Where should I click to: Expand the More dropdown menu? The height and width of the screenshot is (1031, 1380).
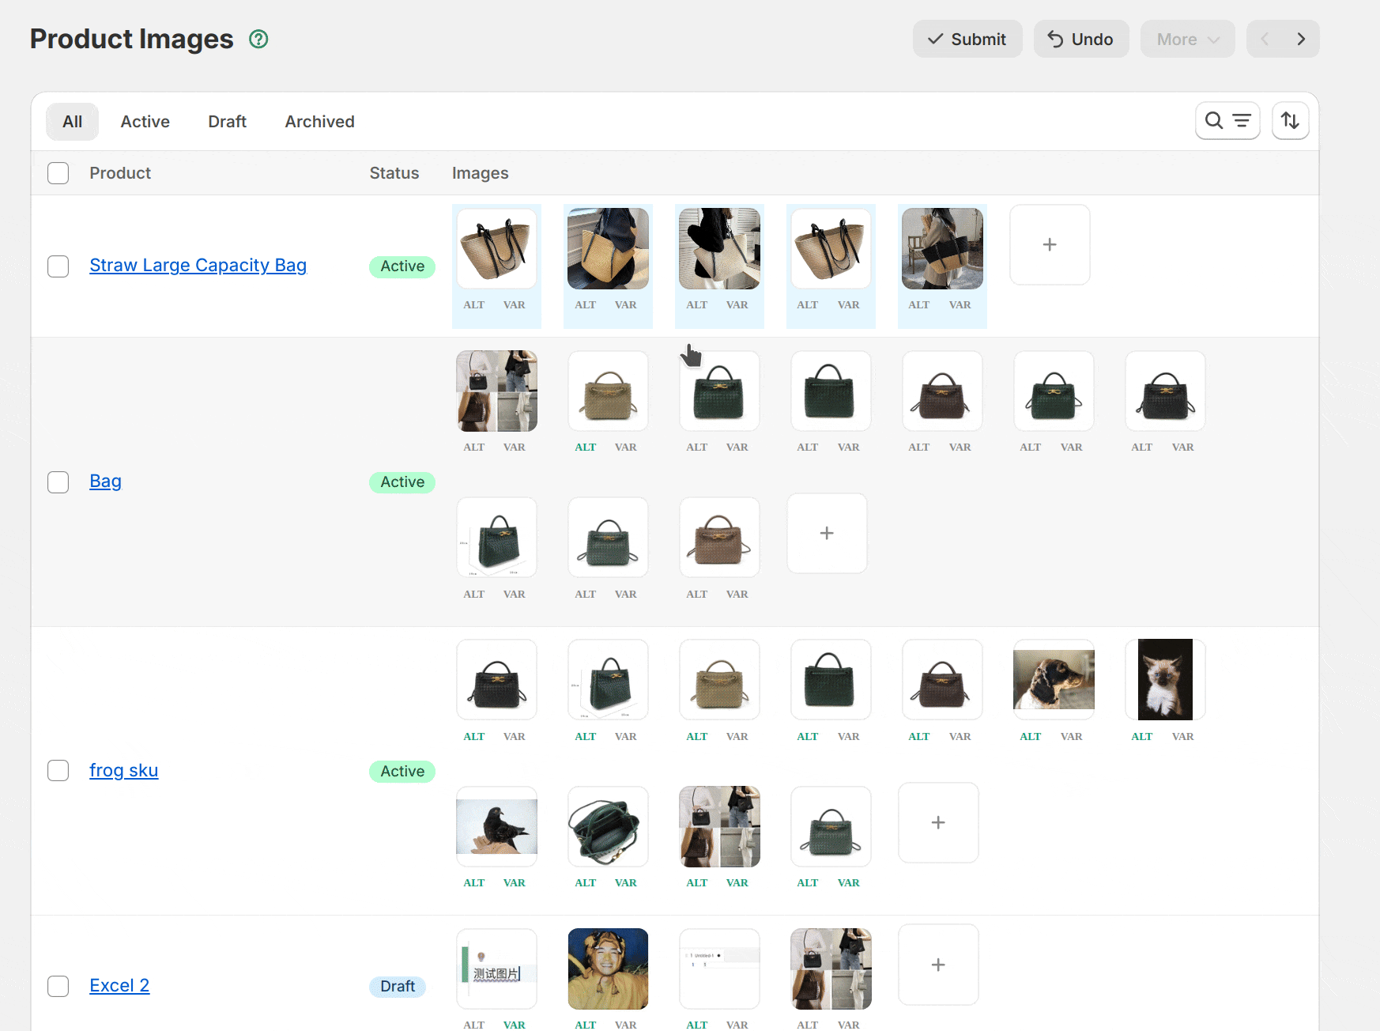coord(1187,40)
